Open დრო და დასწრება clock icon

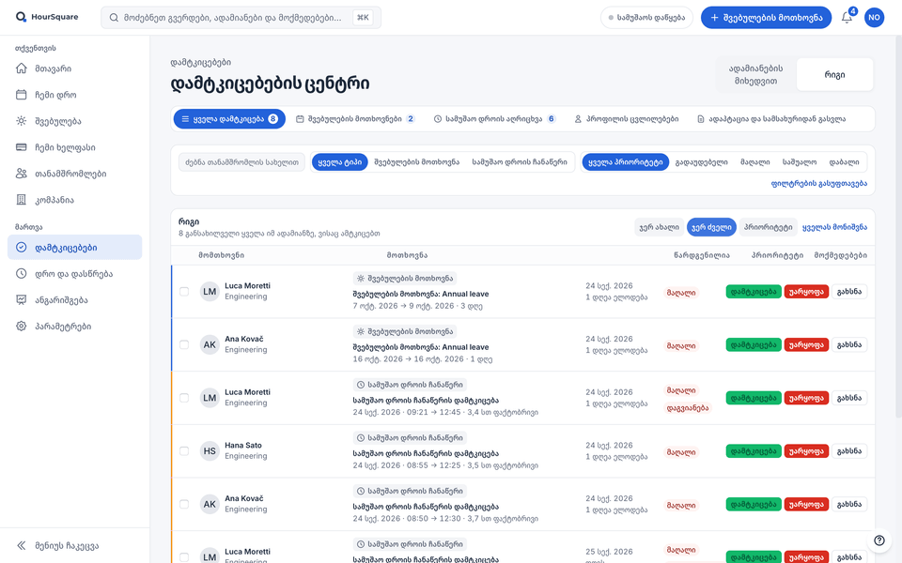[x=22, y=273]
